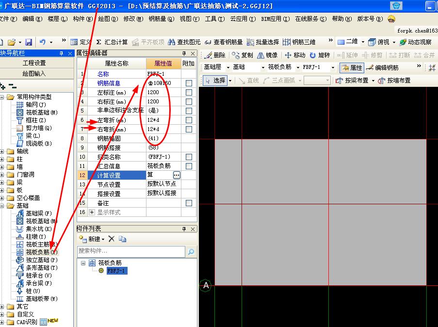The height and width of the screenshot is (327, 438).
Task: Click 移动 move tool
Action: 295,55
